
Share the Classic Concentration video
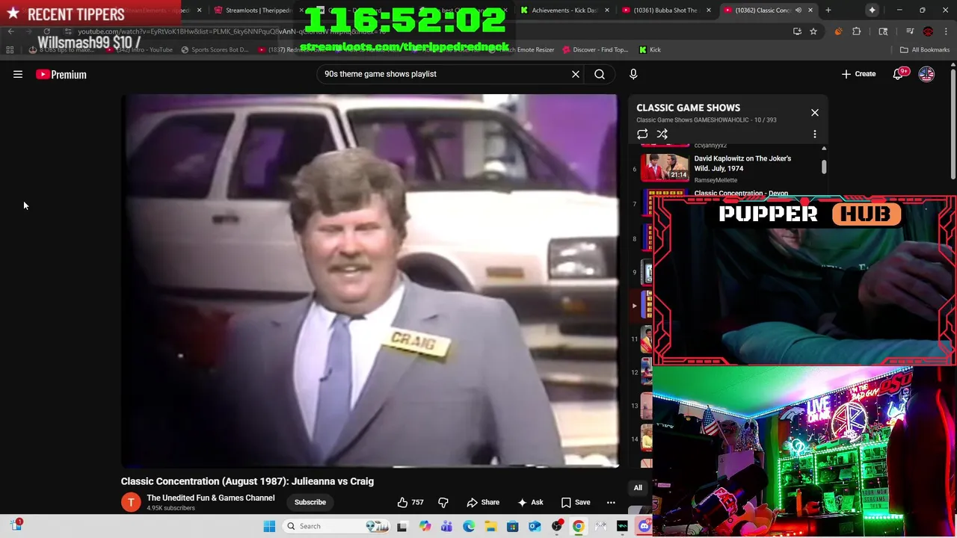point(483,502)
